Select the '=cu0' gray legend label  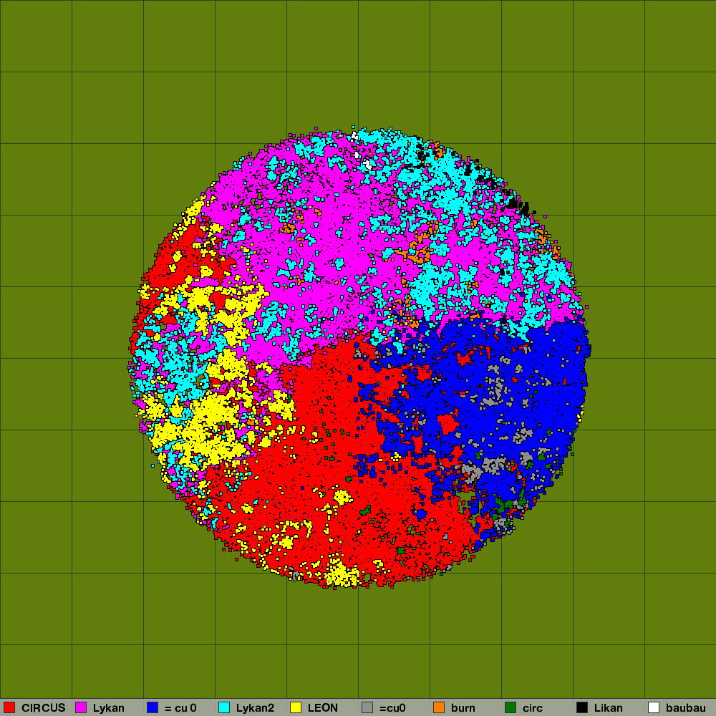coord(392,708)
